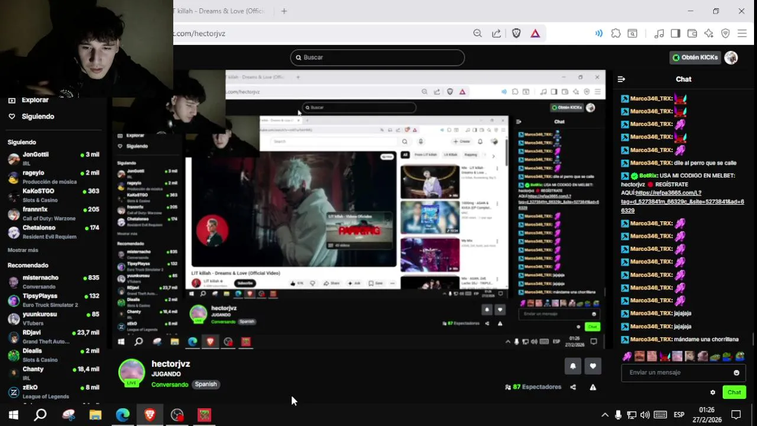Image resolution: width=757 pixels, height=426 pixels.
Task: Open yuunkurosu recommended channel
Action: (53, 318)
